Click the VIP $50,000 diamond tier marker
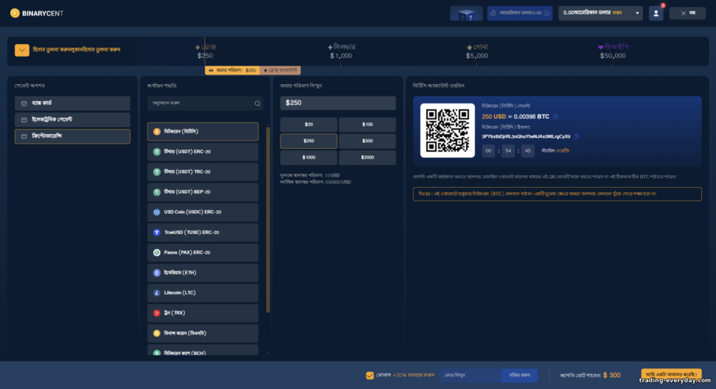This screenshot has height=389, width=716. click(613, 51)
